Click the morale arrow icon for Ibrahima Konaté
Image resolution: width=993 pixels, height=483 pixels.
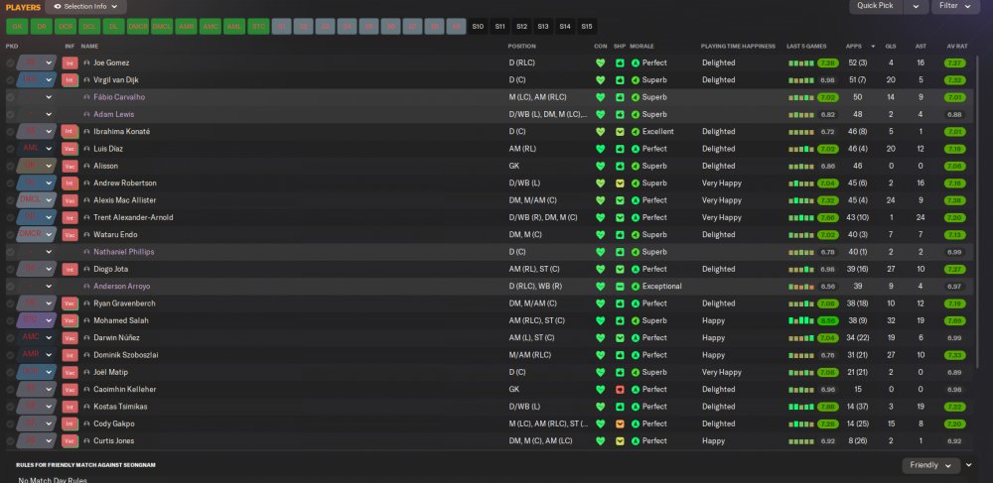point(636,132)
